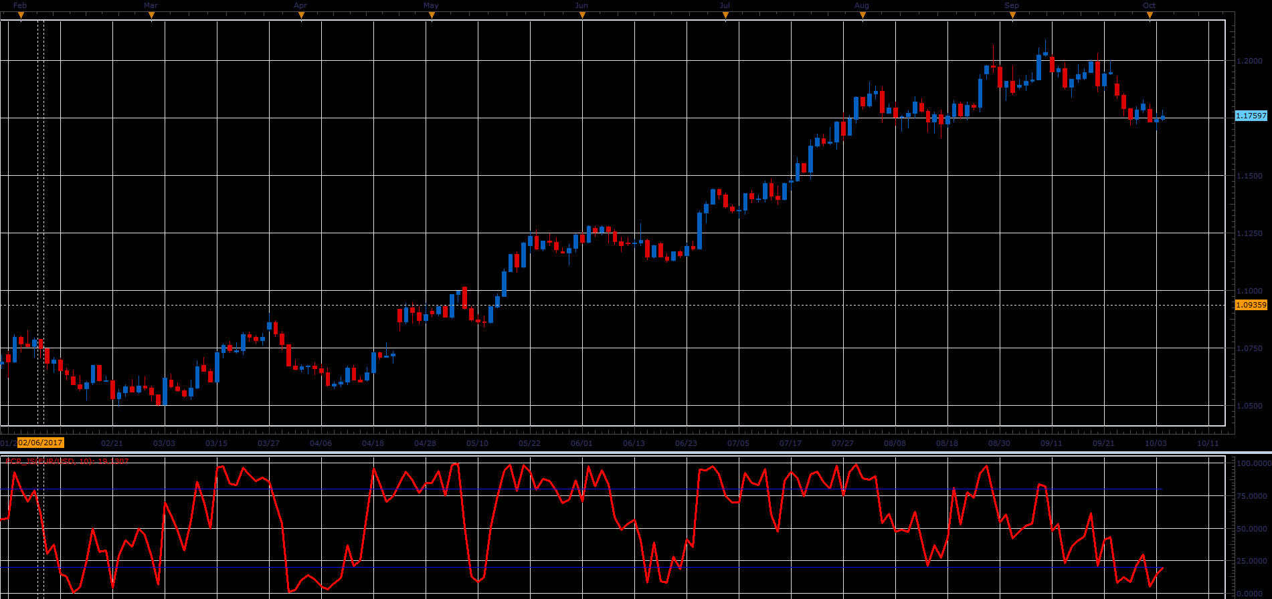Click the 07/05 date axis label

tap(738, 443)
